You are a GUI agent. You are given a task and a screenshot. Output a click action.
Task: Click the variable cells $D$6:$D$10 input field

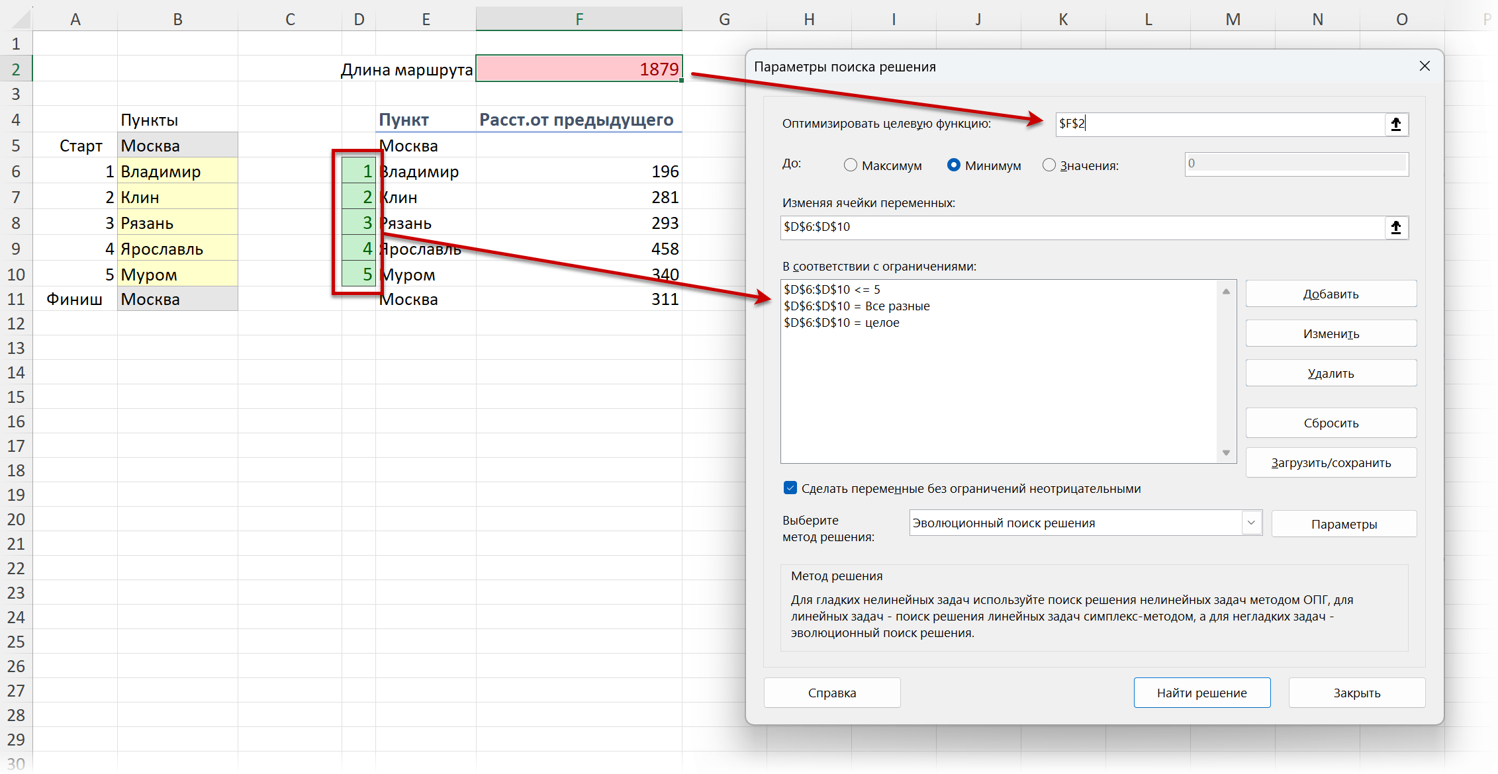[x=1079, y=228]
